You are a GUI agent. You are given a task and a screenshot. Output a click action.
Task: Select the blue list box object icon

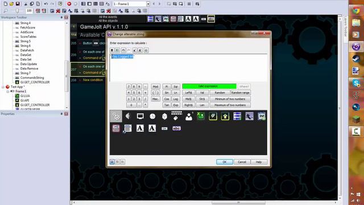tap(127, 129)
